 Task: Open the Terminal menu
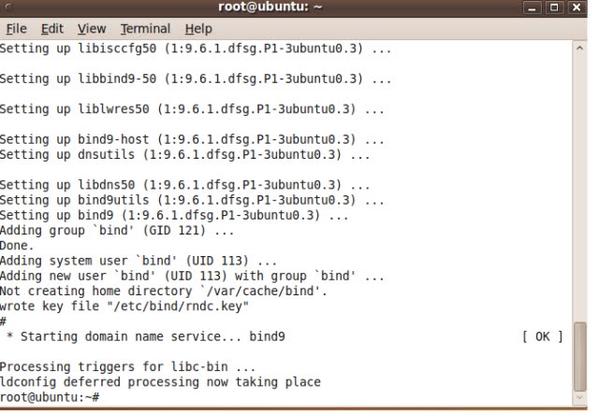tap(145, 29)
